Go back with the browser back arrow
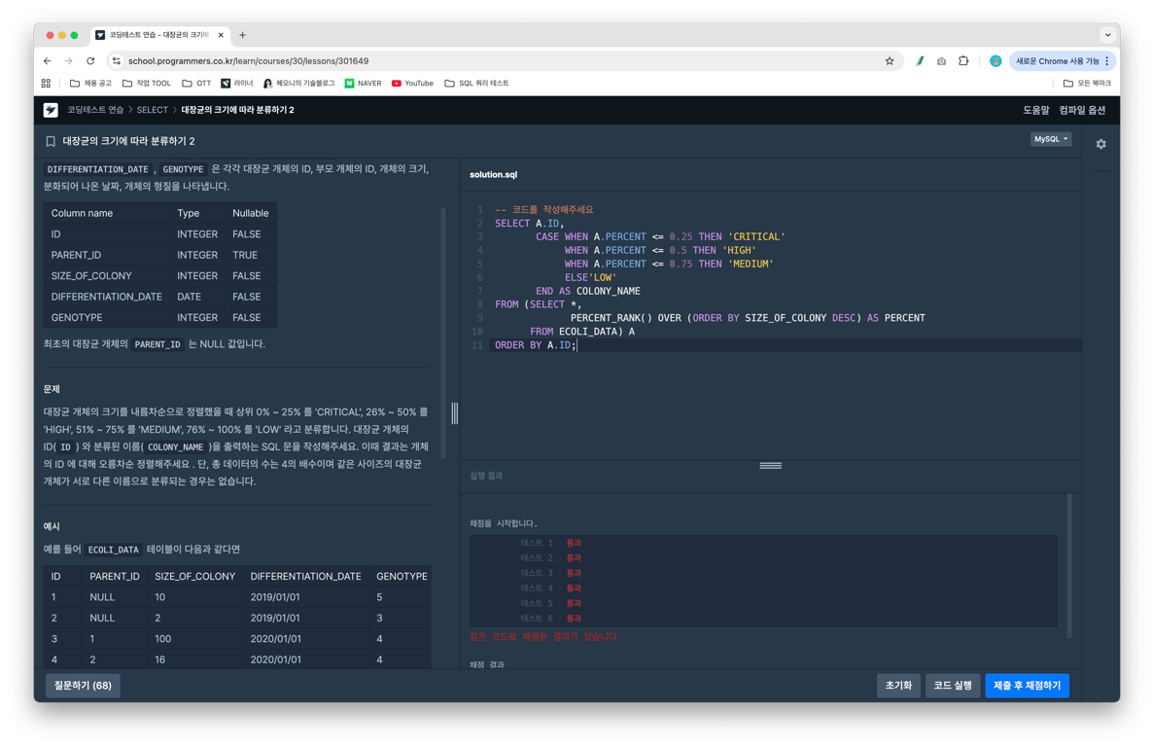Image resolution: width=1154 pixels, height=747 pixels. [47, 61]
